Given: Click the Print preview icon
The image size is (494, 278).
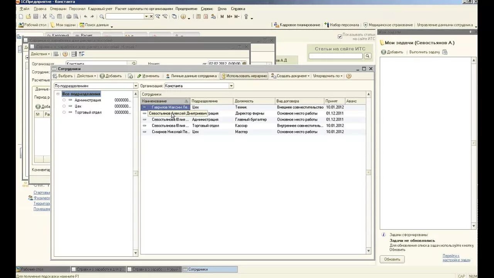Looking at the screenshot, I should 76,17.
